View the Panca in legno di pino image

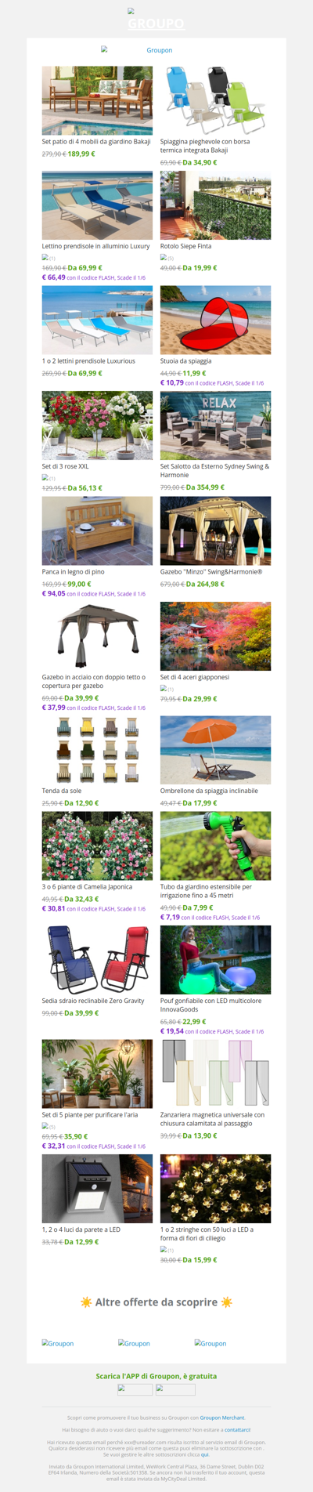[97, 531]
